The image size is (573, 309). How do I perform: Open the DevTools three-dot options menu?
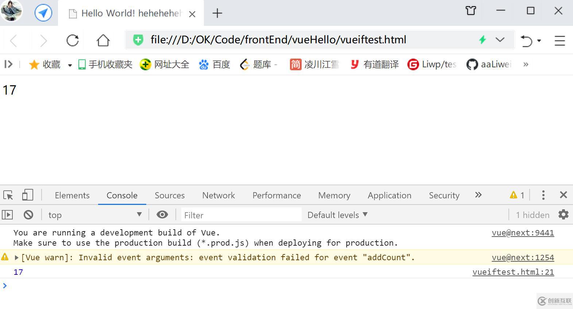click(x=543, y=195)
